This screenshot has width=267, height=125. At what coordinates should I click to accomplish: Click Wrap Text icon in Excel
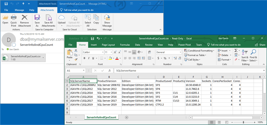click(x=150, y=52)
